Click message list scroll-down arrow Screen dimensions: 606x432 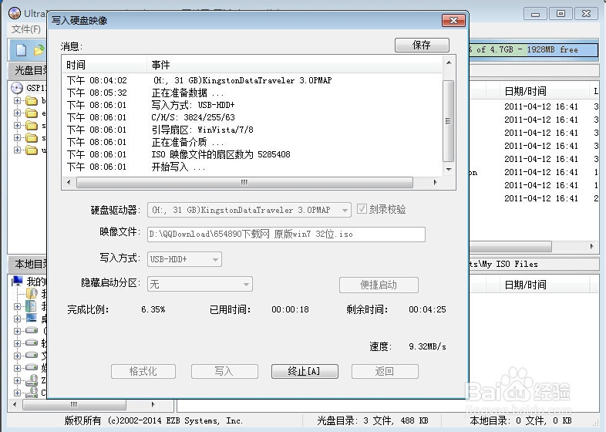coord(449,170)
